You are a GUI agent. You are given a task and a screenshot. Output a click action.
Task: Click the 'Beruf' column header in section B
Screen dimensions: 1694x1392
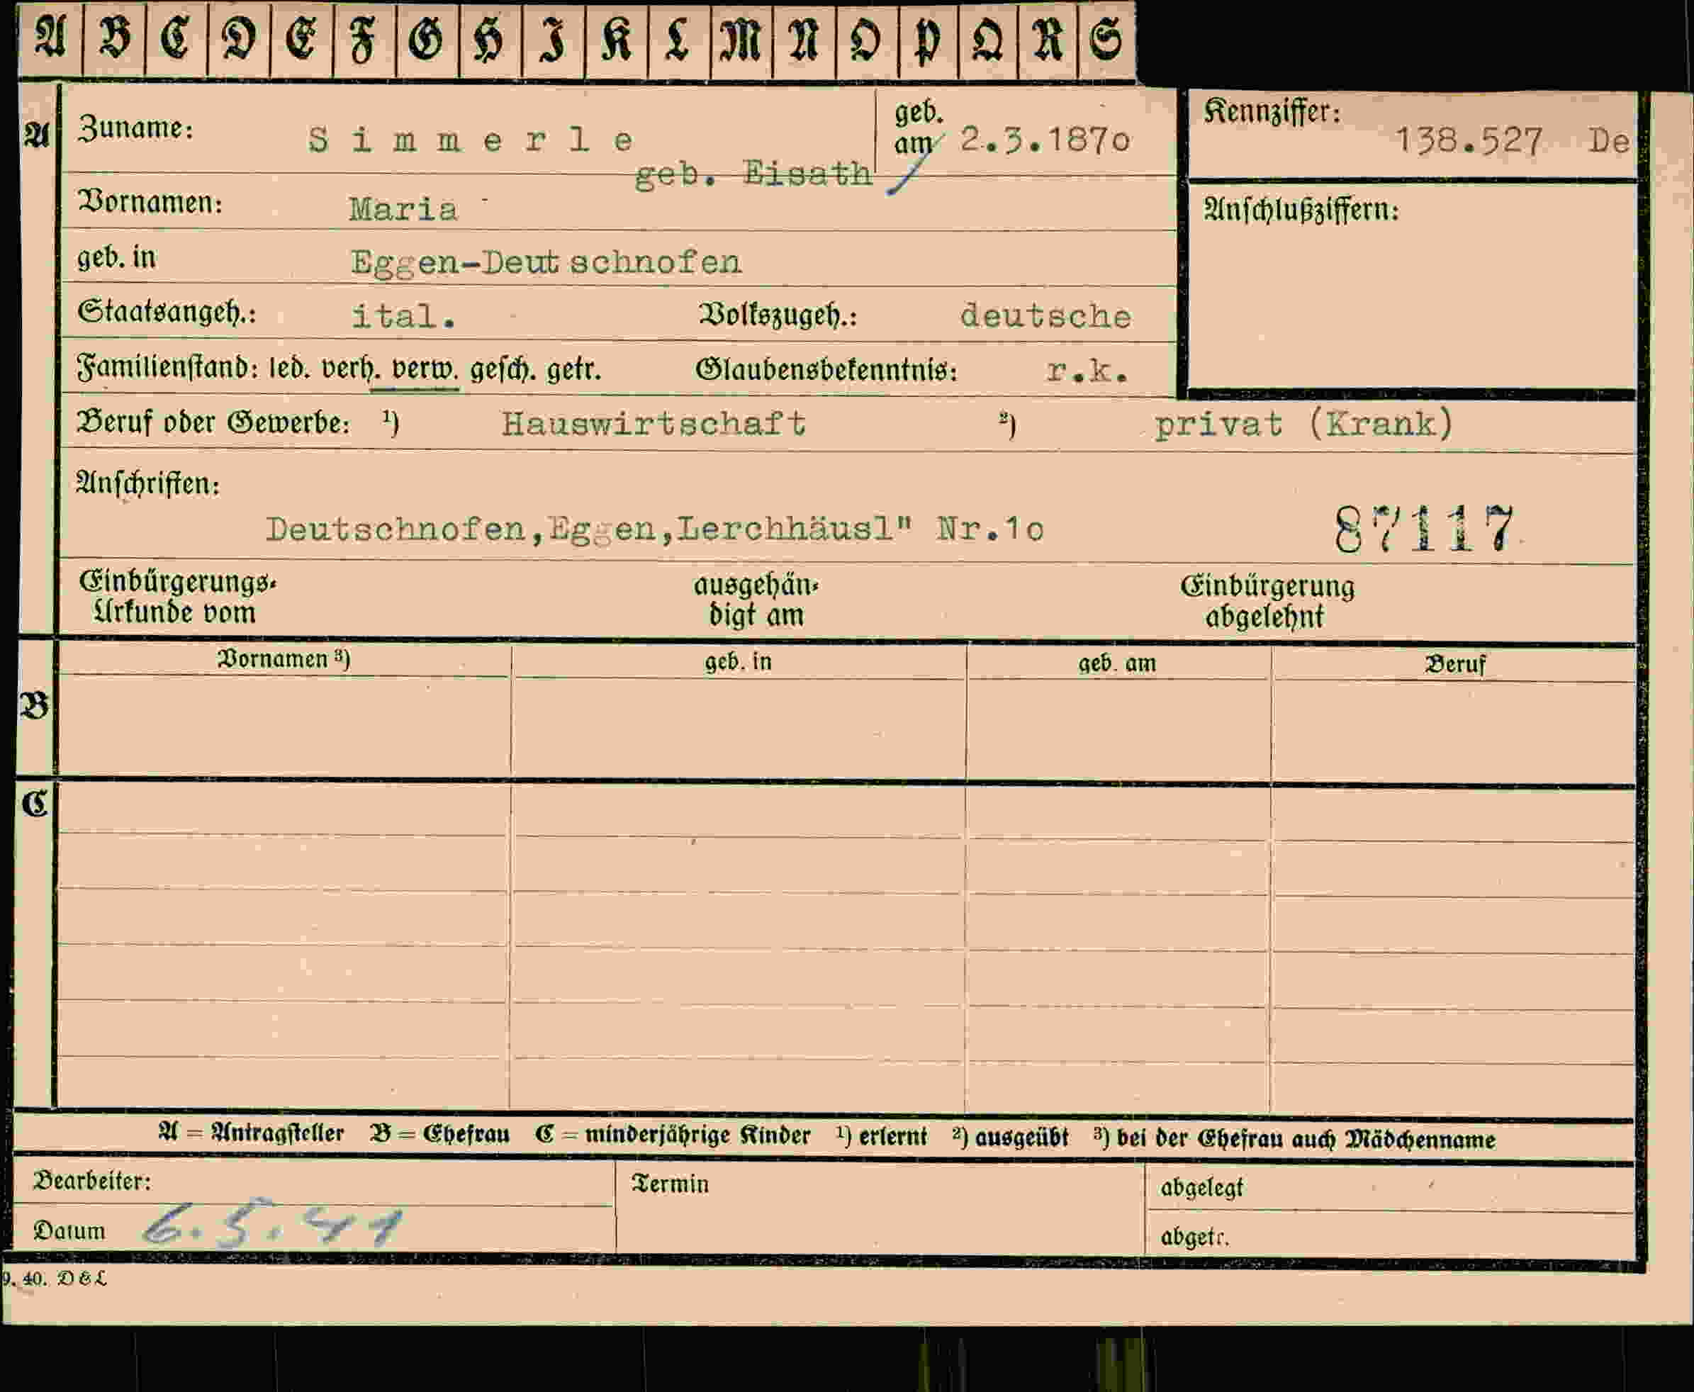1454,664
